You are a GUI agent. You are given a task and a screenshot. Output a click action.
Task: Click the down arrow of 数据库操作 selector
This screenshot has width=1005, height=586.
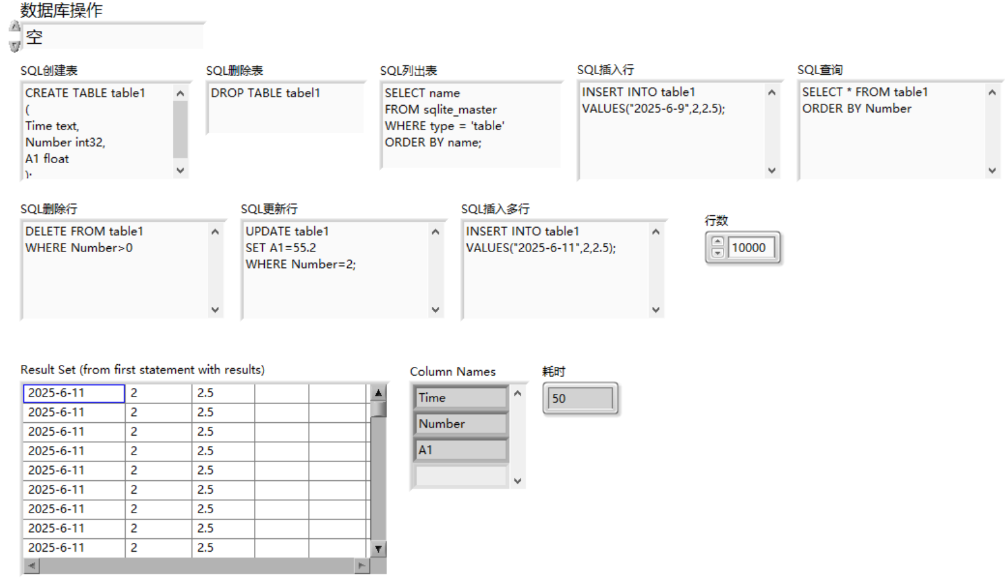point(14,45)
